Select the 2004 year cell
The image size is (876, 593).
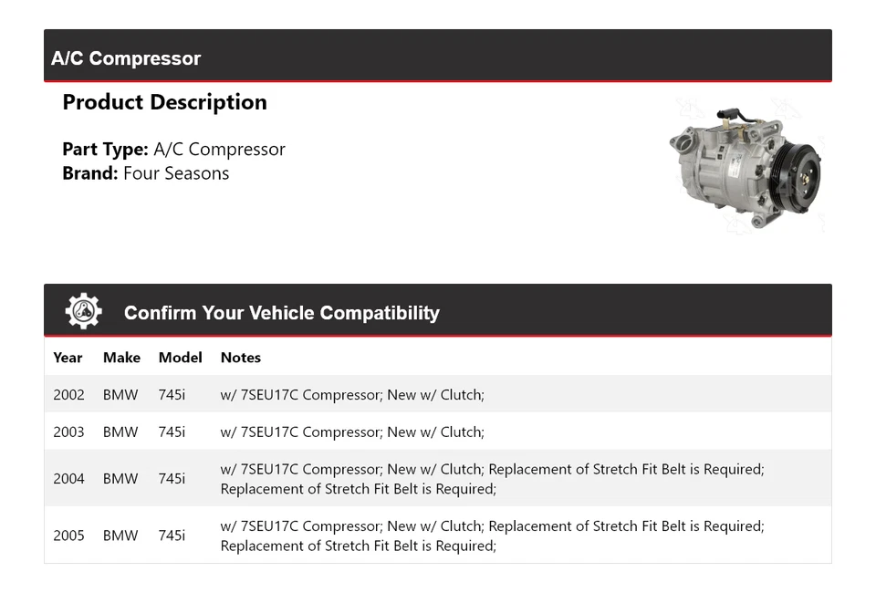pos(68,479)
